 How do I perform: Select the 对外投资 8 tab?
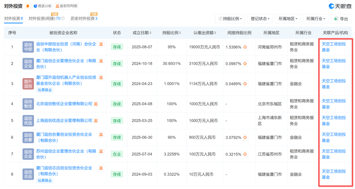point(13,18)
